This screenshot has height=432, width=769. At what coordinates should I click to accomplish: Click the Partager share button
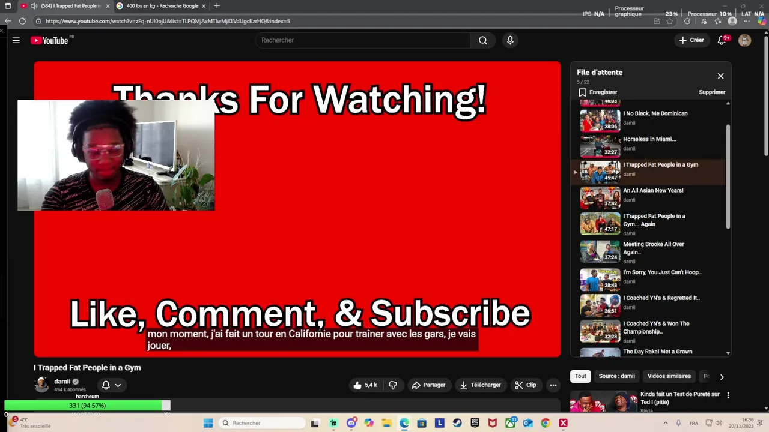428,385
